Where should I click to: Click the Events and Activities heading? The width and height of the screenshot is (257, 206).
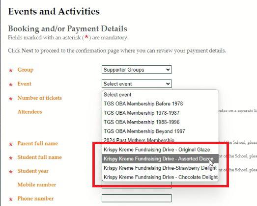(54, 11)
